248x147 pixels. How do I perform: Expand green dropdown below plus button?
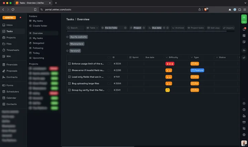pyautogui.click(x=244, y=22)
